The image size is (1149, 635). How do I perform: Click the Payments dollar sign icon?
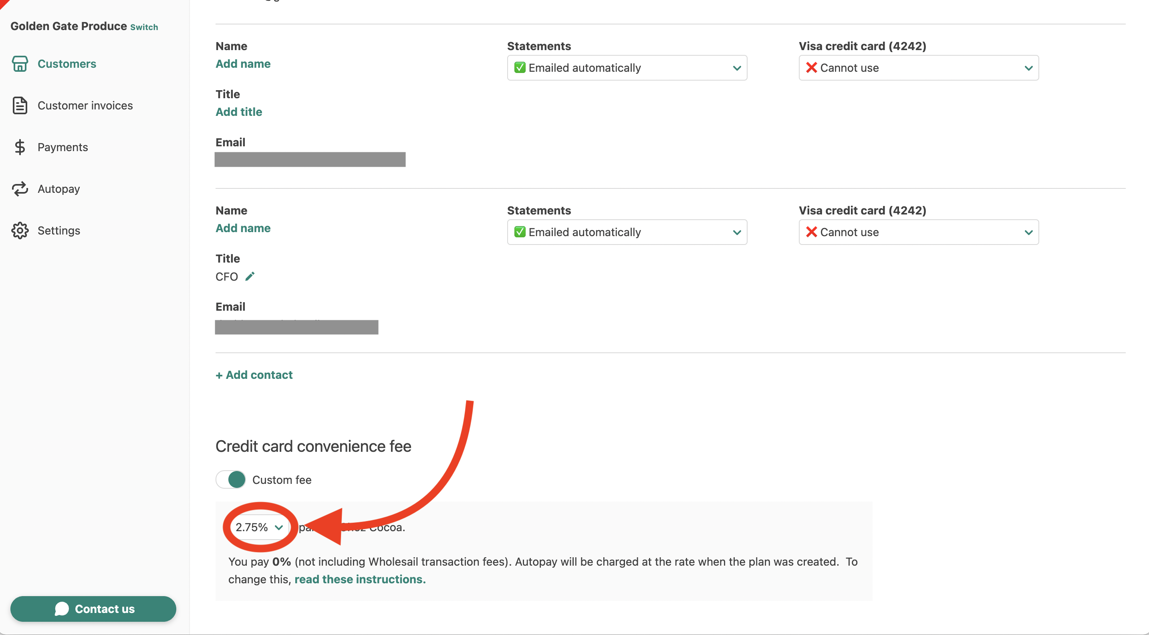pos(20,147)
